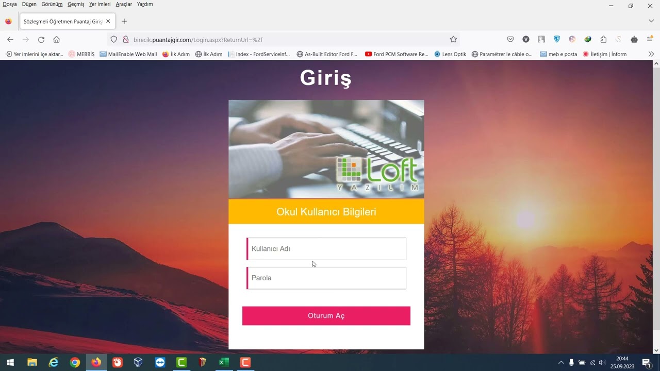660x371 pixels.
Task: Open the orange Camtasia recorder taskbar icon
Action: point(245,362)
